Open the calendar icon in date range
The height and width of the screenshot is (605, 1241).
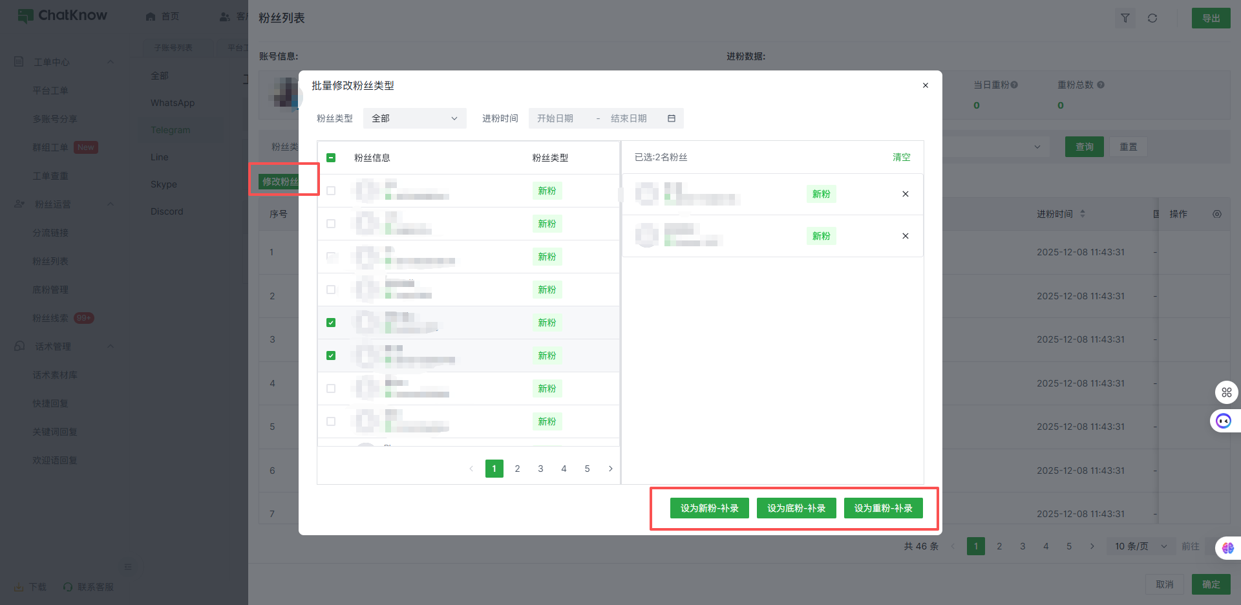click(x=672, y=118)
